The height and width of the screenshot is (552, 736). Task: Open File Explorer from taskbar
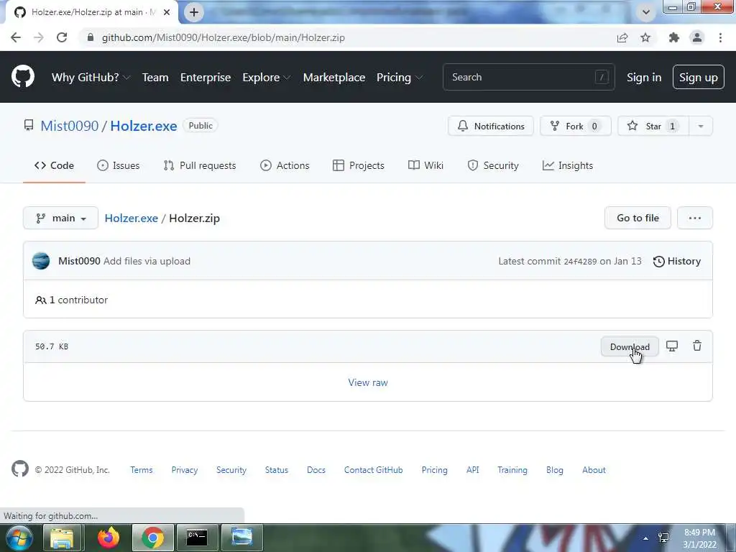pyautogui.click(x=62, y=538)
